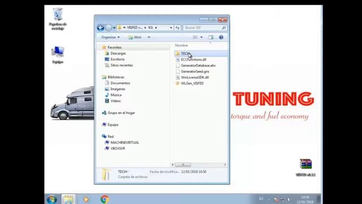Open the Organizar menu

[110, 37]
